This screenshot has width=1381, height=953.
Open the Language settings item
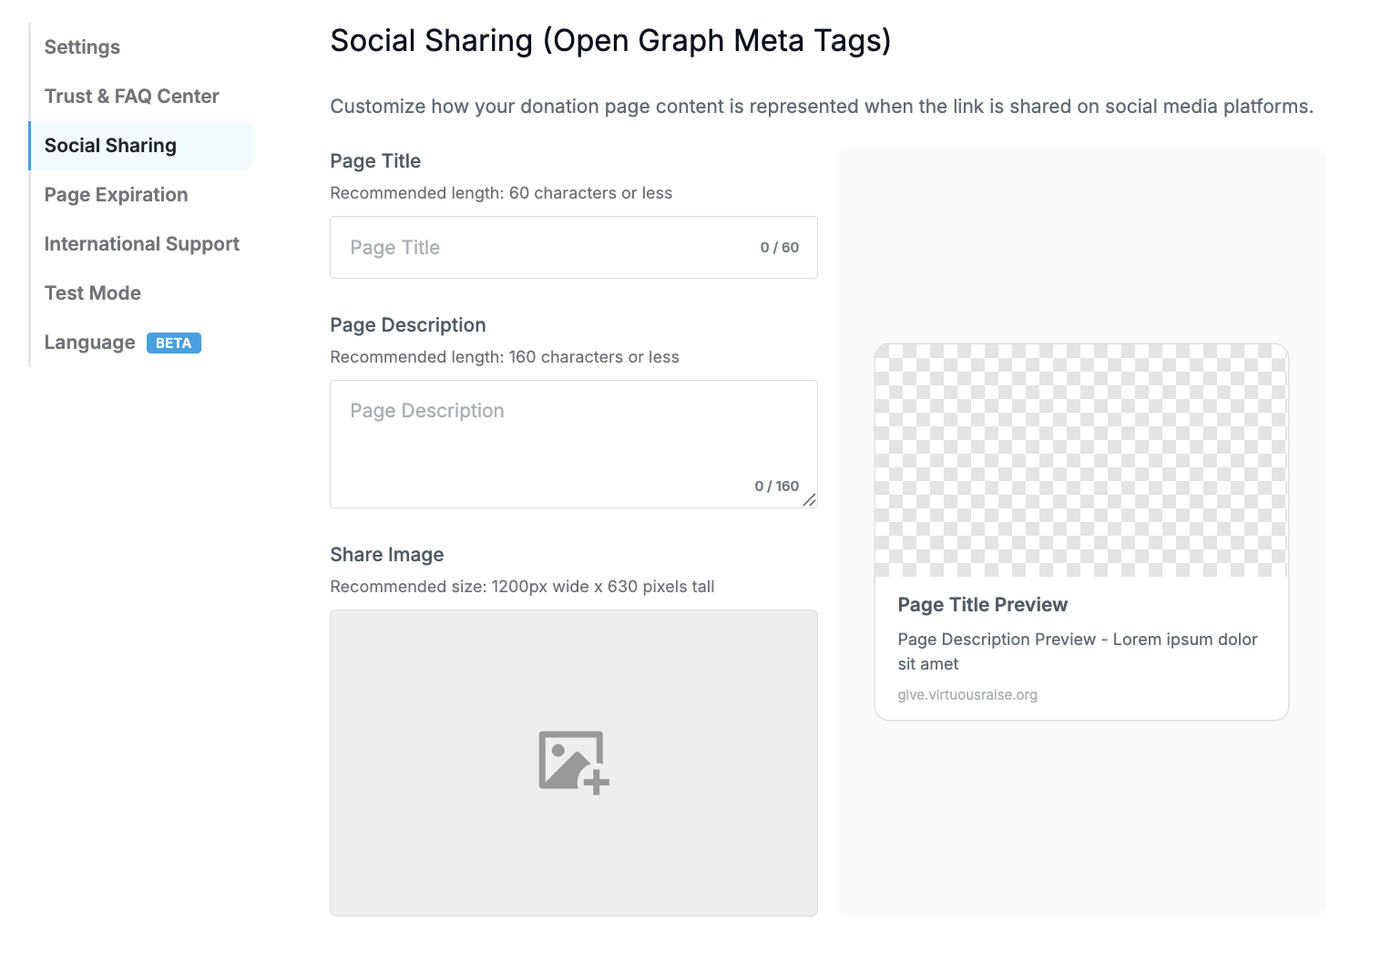pyautogui.click(x=90, y=343)
